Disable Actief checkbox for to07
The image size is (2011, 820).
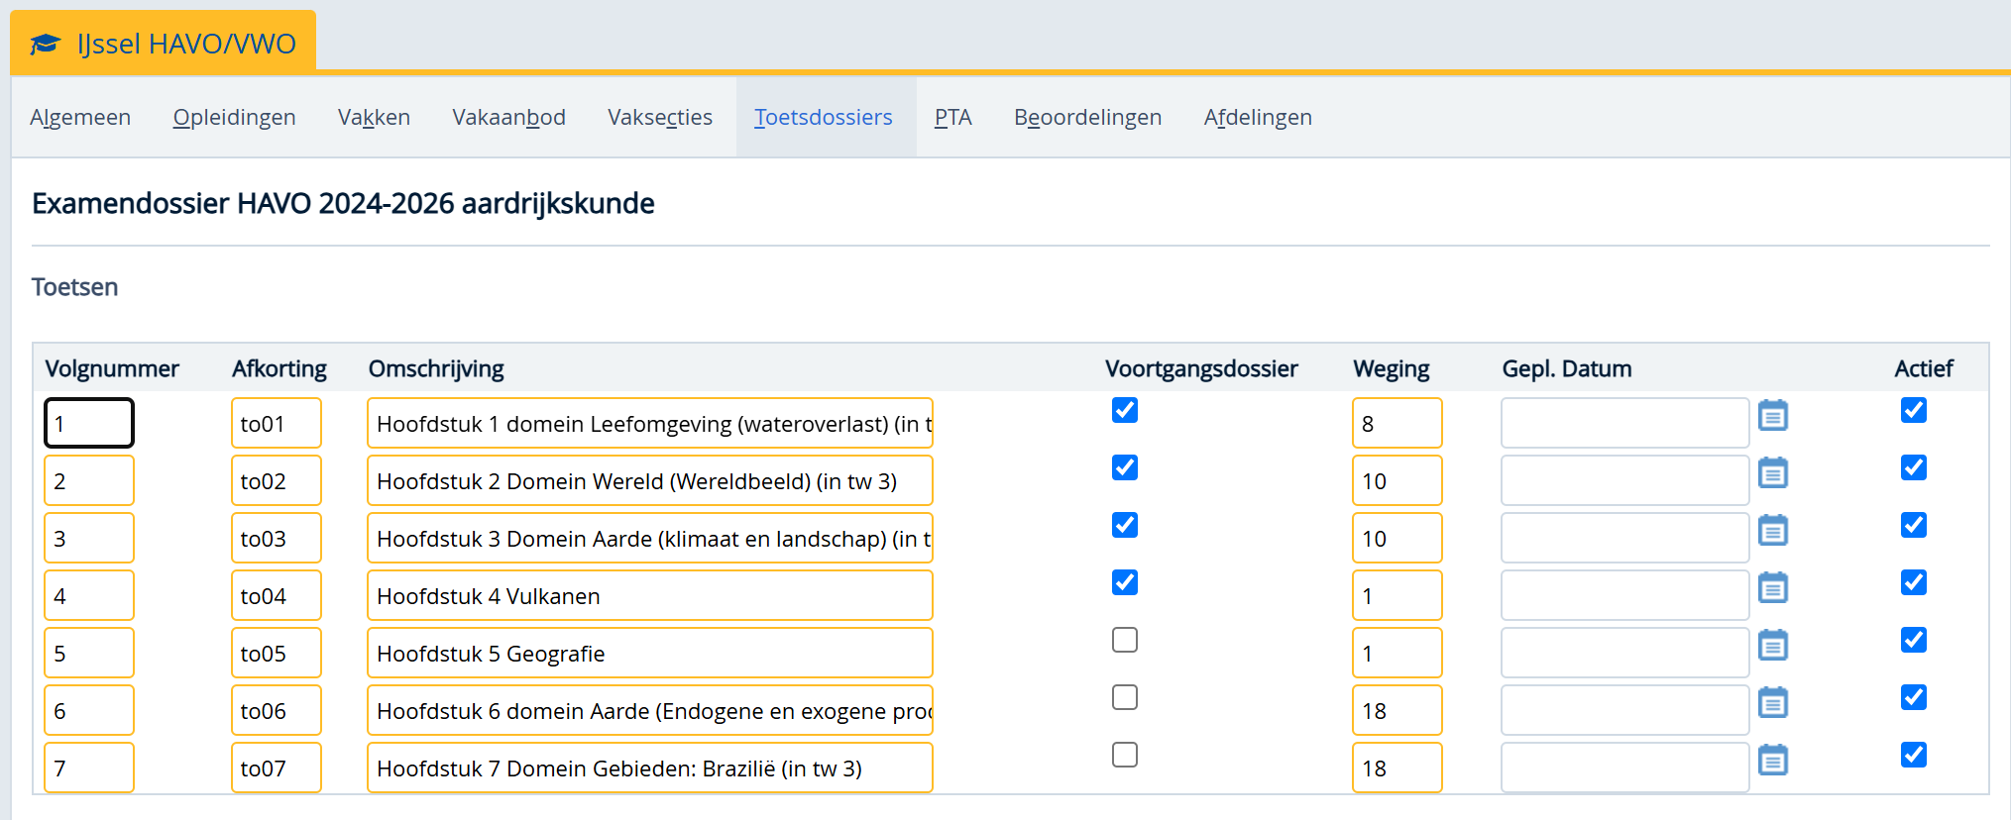[x=1913, y=755]
